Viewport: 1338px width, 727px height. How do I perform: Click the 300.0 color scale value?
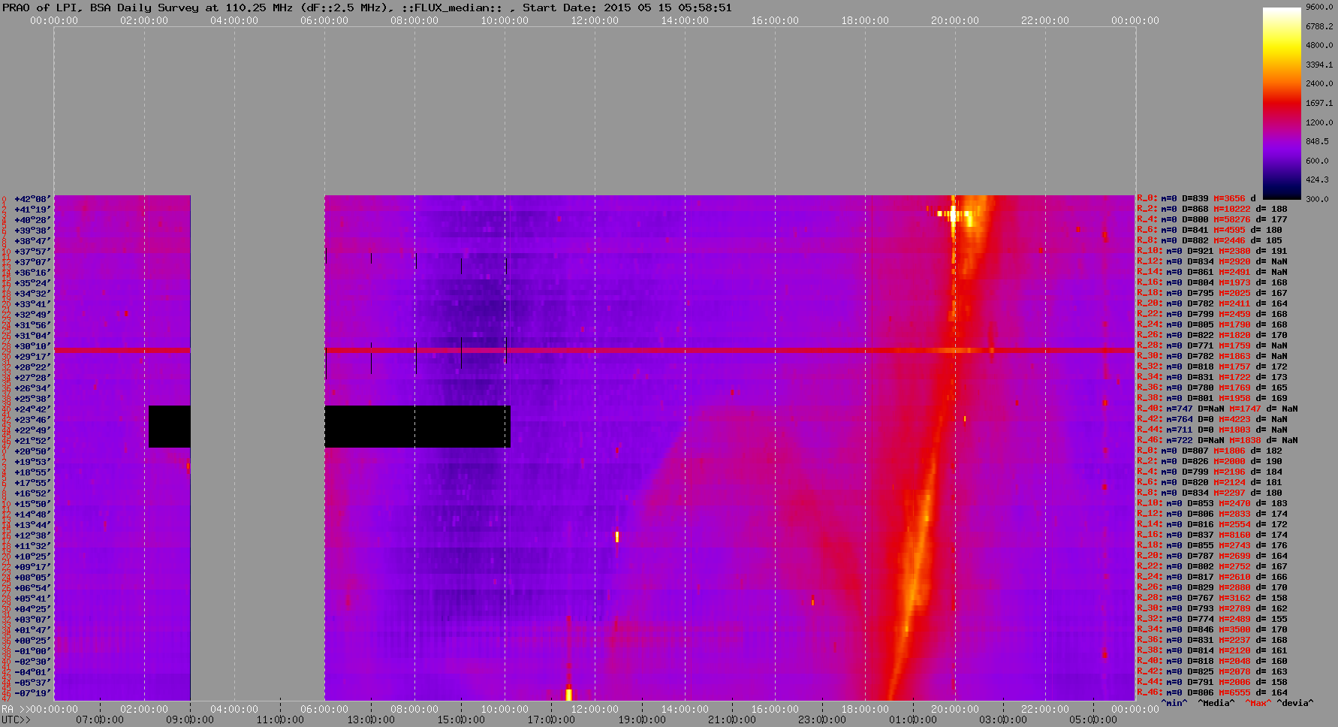(x=1317, y=199)
